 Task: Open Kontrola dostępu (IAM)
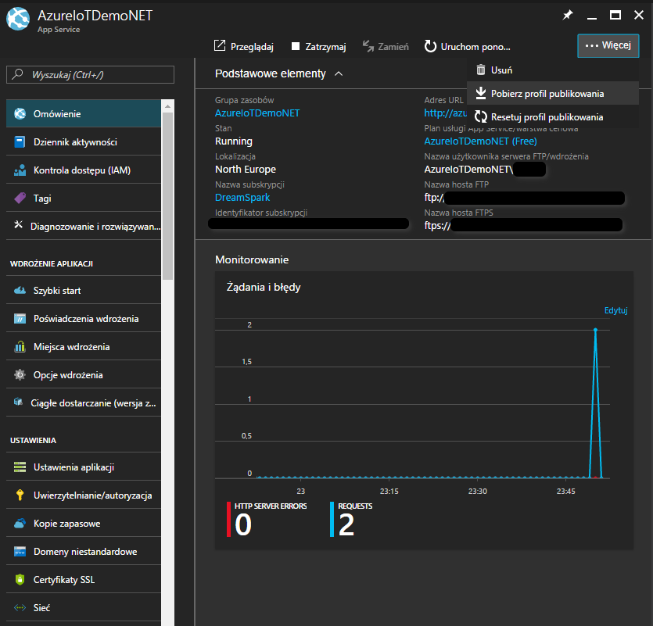[x=84, y=170]
